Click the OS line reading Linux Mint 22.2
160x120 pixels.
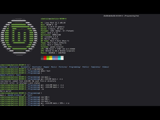pyautogui.click(x=53, y=23)
